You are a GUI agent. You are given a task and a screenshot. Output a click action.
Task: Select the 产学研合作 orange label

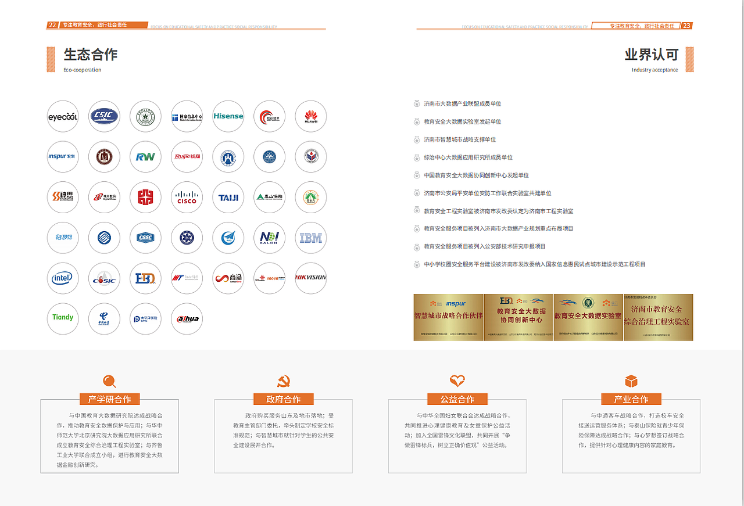point(109,399)
